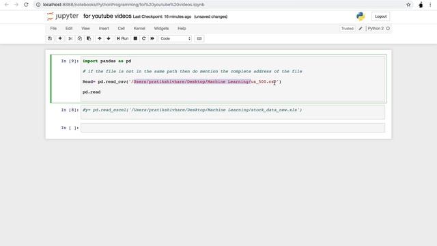The height and width of the screenshot is (246, 437).
Task: Click the Logout button
Action: click(381, 16)
